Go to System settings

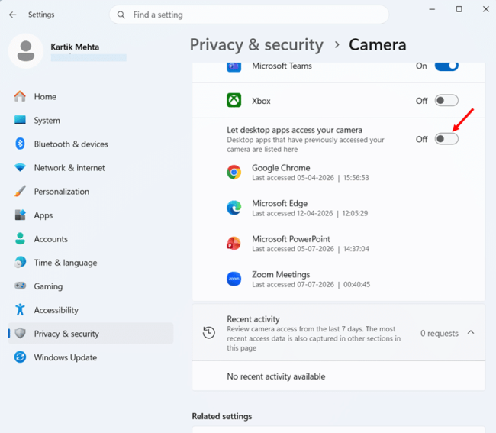[91, 121]
